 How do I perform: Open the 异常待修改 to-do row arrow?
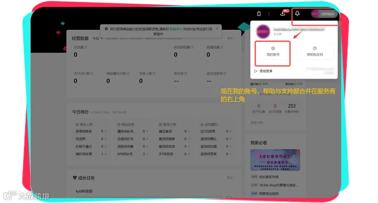point(105,131)
